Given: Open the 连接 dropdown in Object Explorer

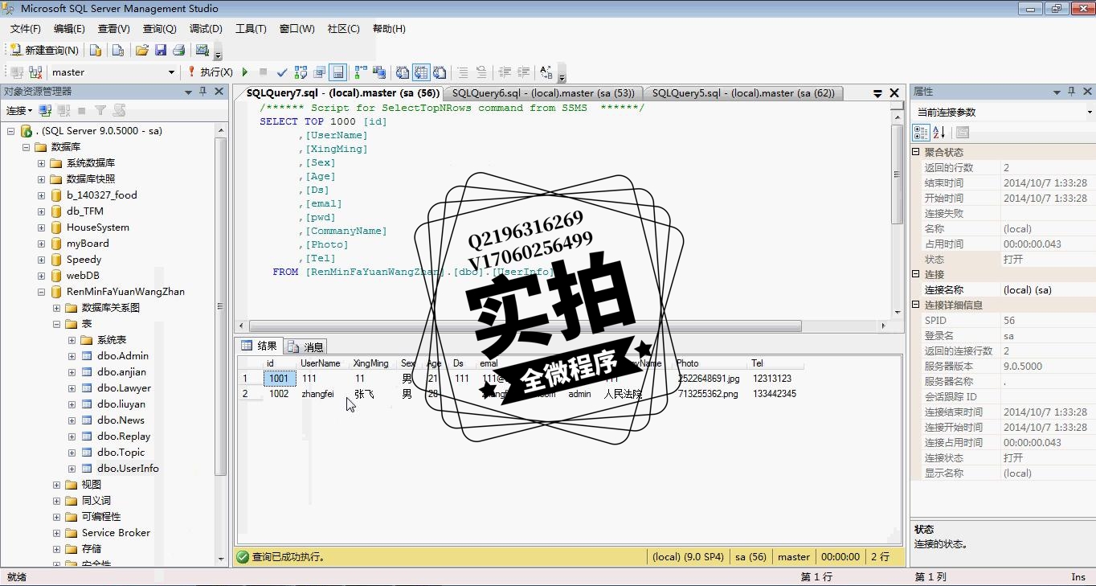Looking at the screenshot, I should click(19, 110).
